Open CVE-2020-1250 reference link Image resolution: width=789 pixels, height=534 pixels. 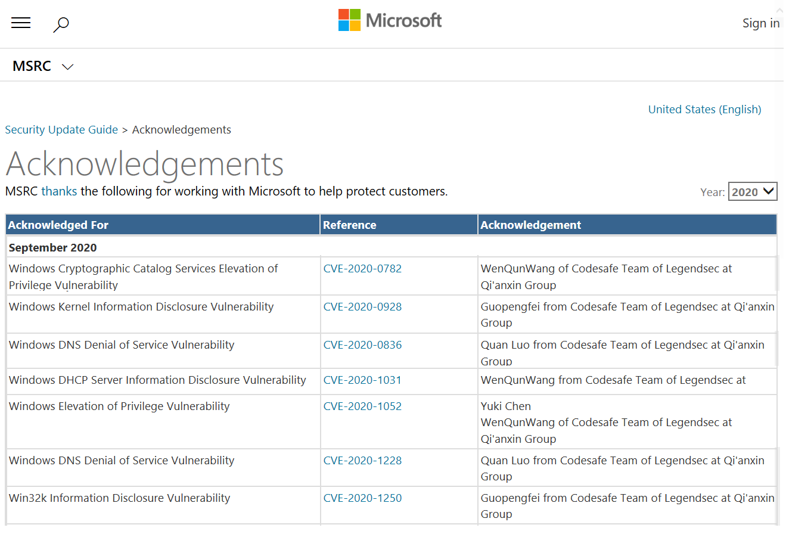tap(362, 498)
